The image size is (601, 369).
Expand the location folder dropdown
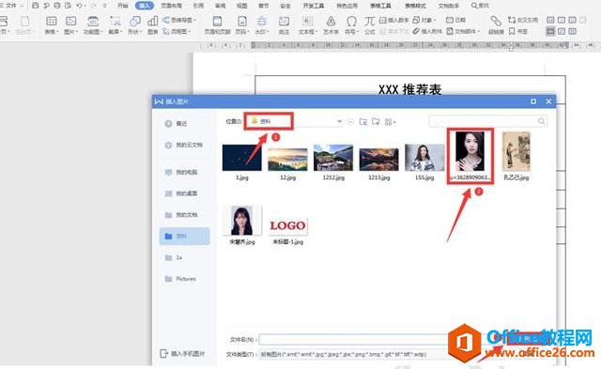(x=339, y=121)
